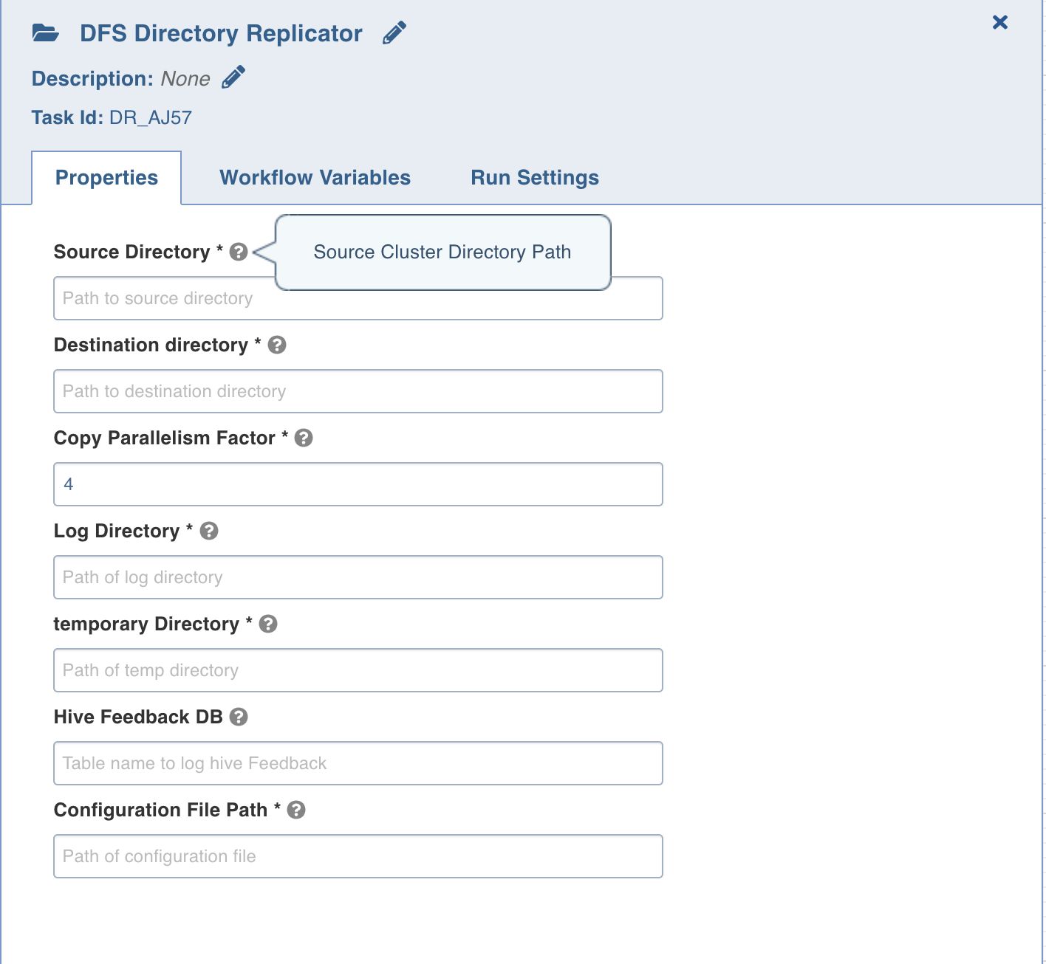Focus the Table name to log hive Feedback field
Image resolution: width=1046 pixels, height=964 pixels.
coord(358,763)
